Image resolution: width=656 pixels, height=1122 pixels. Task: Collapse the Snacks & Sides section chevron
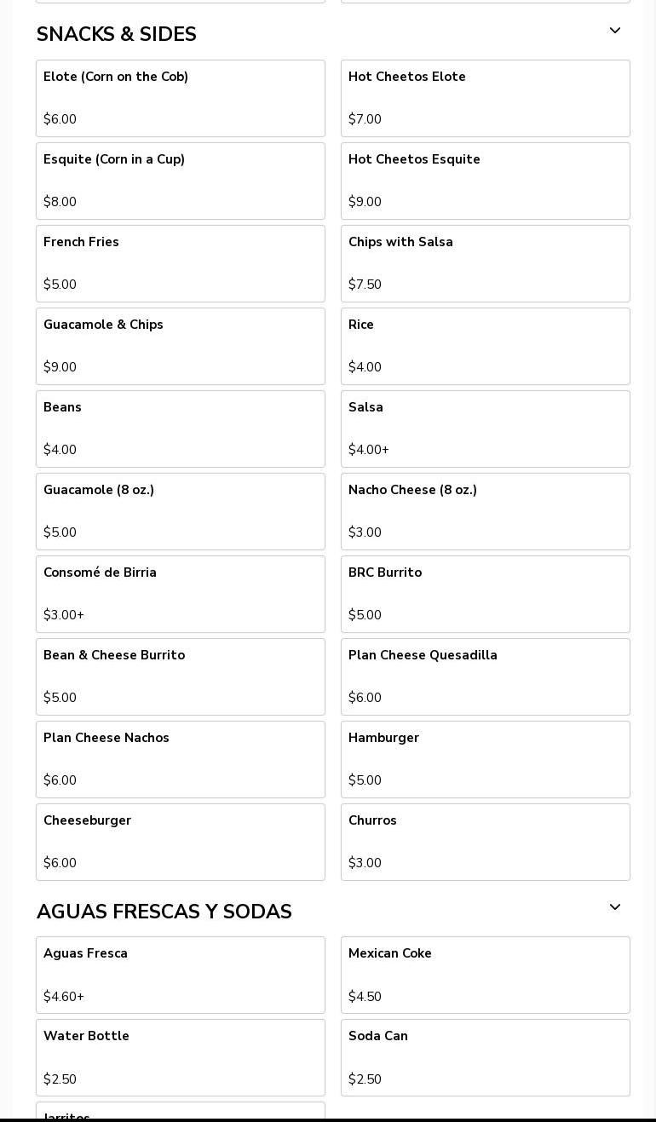(614, 32)
